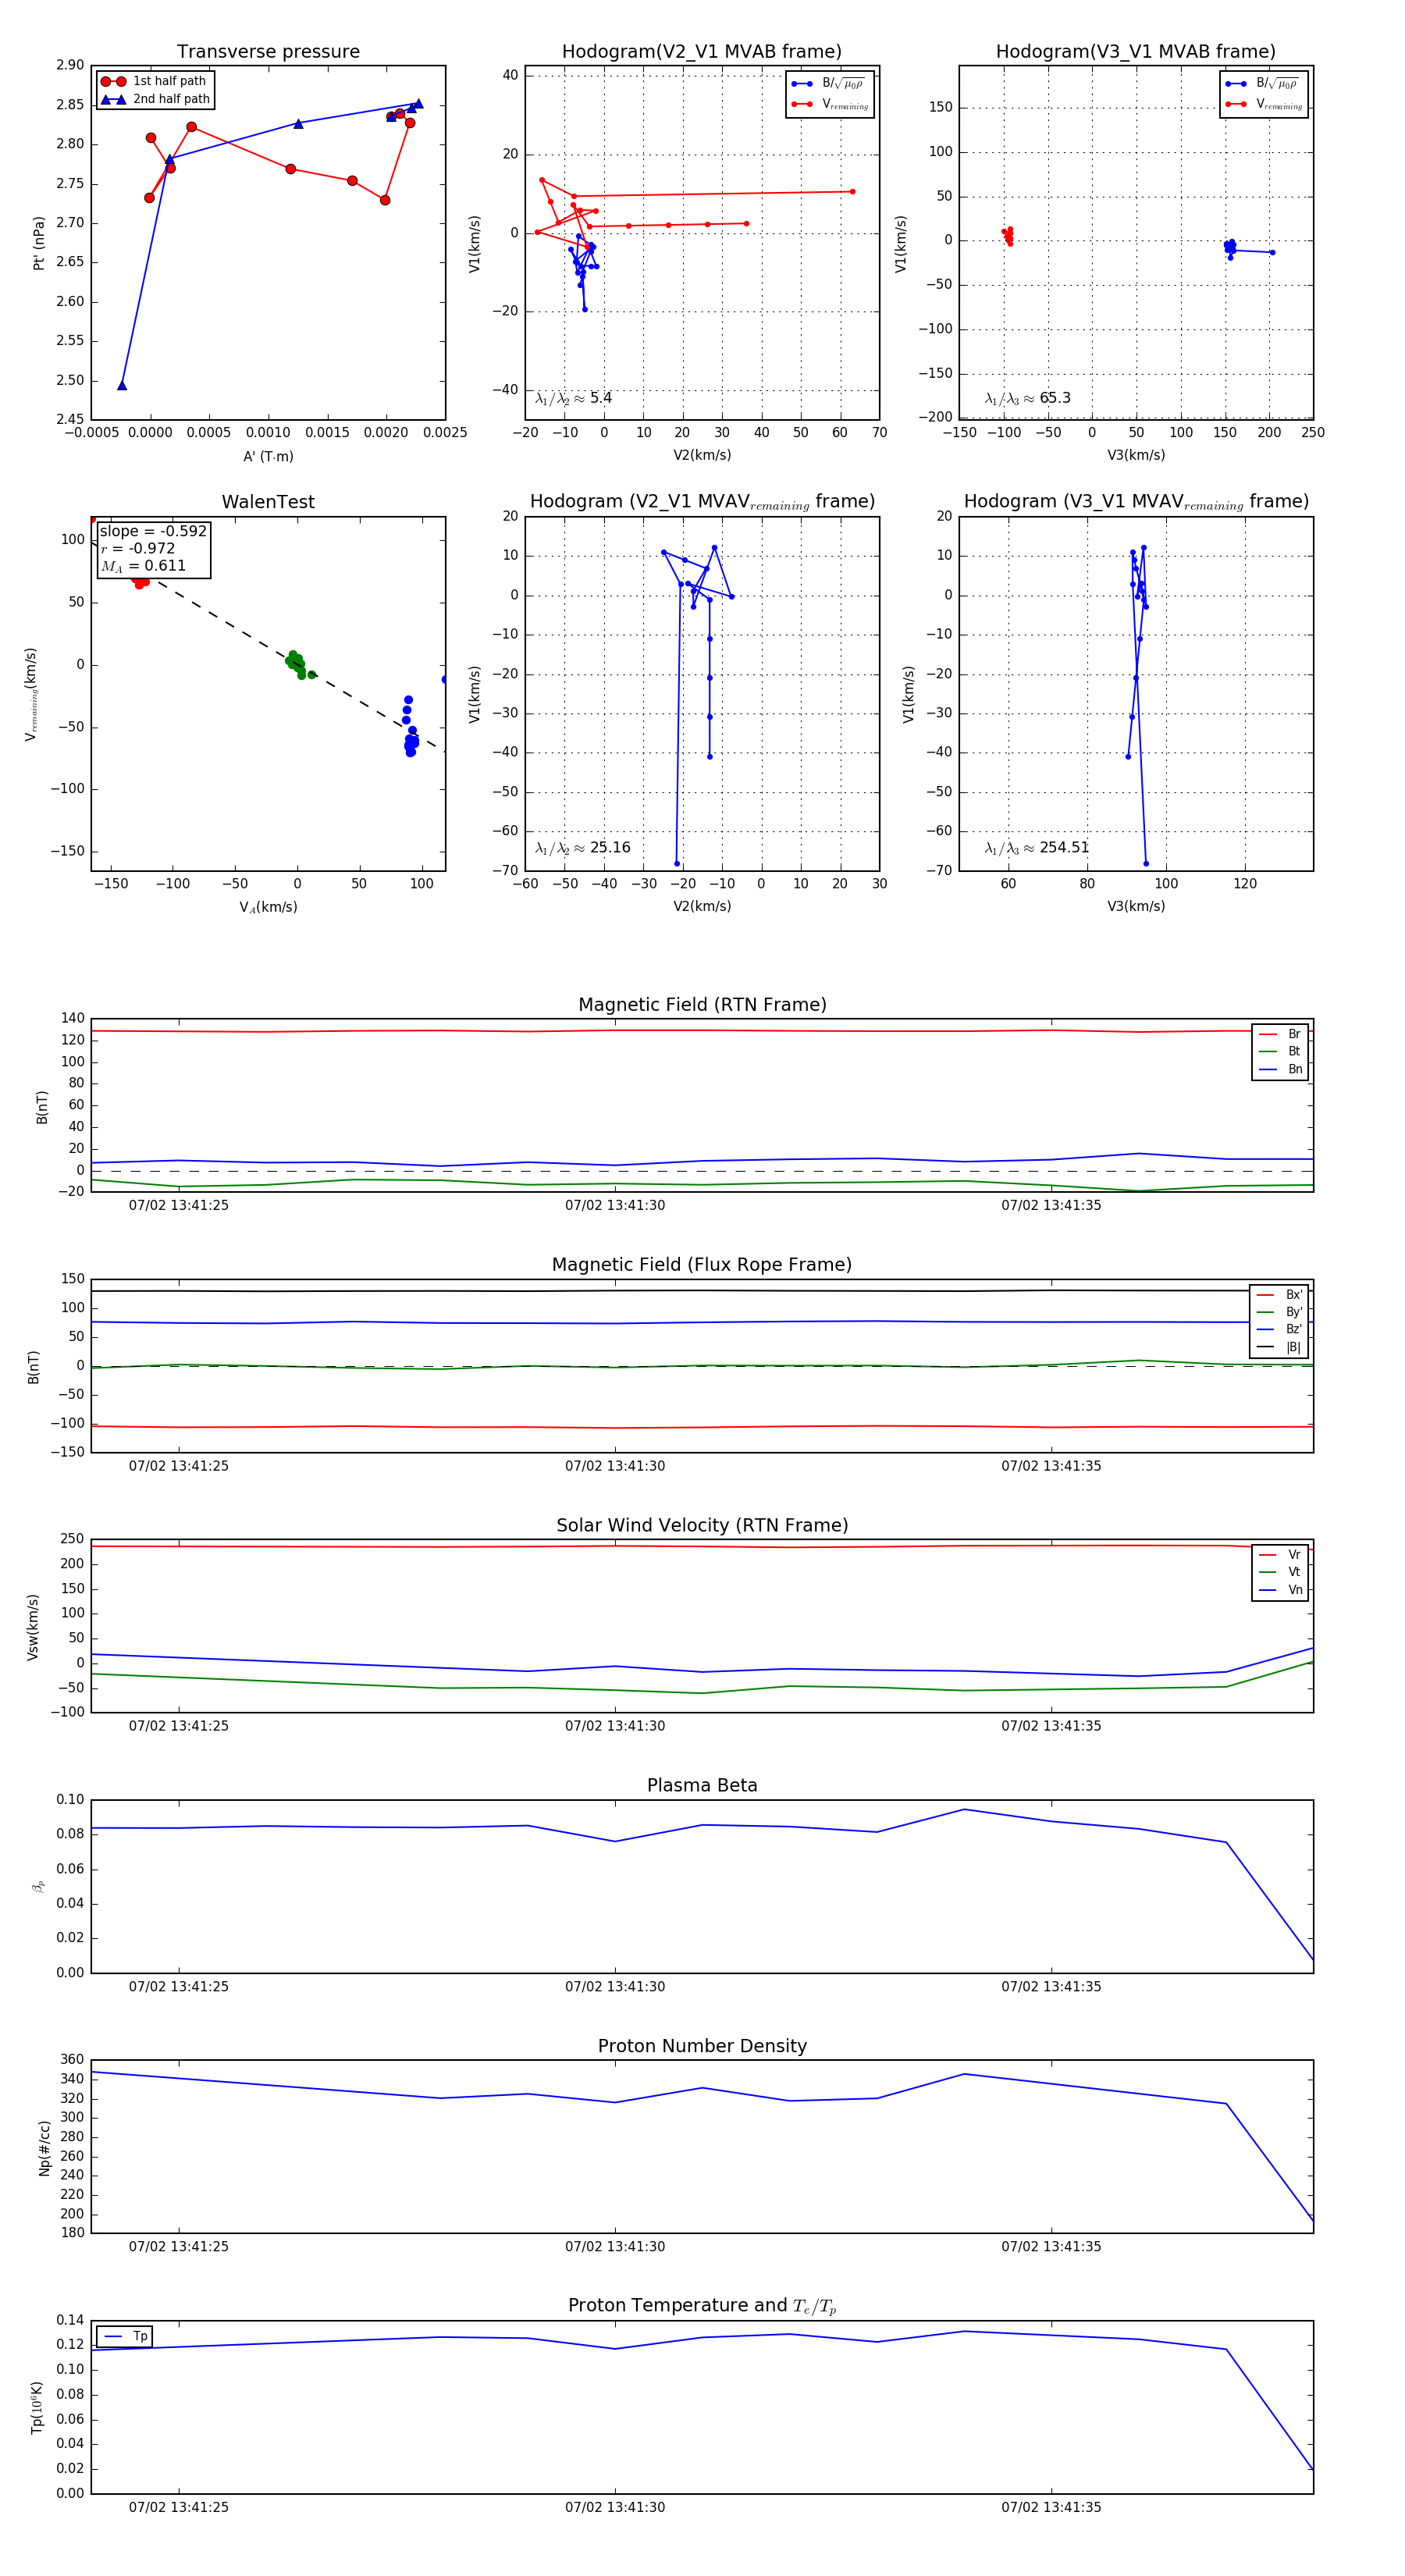Viewport: 1405px width, 2576px height.
Task: Click the slope = -0.592 statistics box
Action: tap(153, 548)
